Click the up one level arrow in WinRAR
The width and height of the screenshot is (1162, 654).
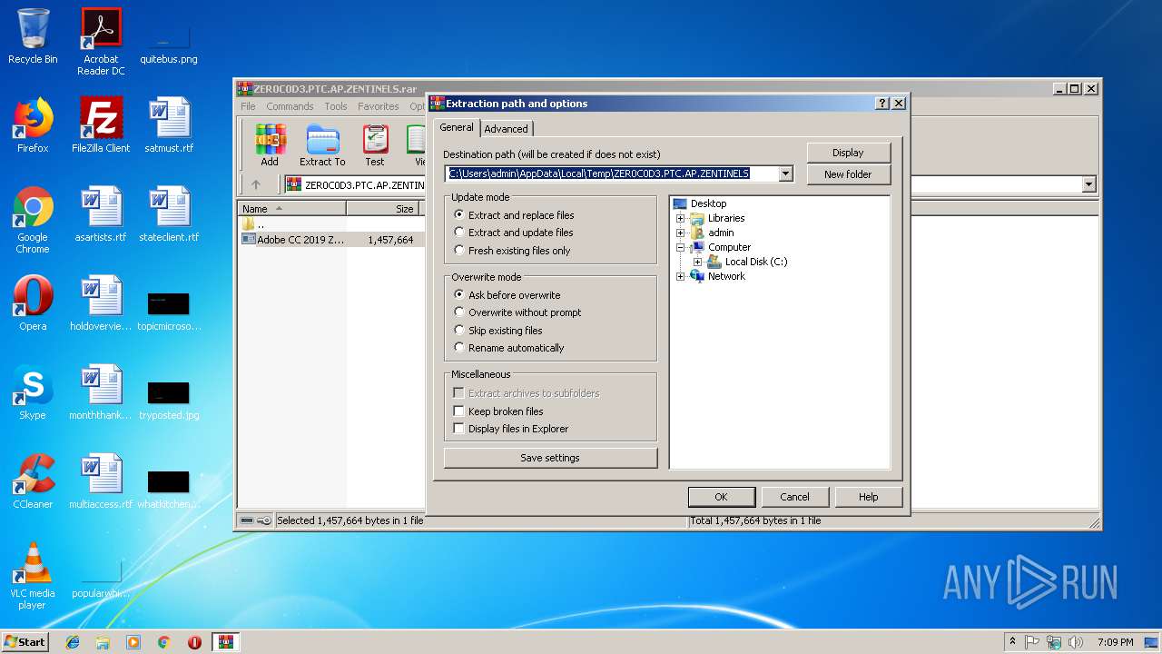click(x=256, y=184)
